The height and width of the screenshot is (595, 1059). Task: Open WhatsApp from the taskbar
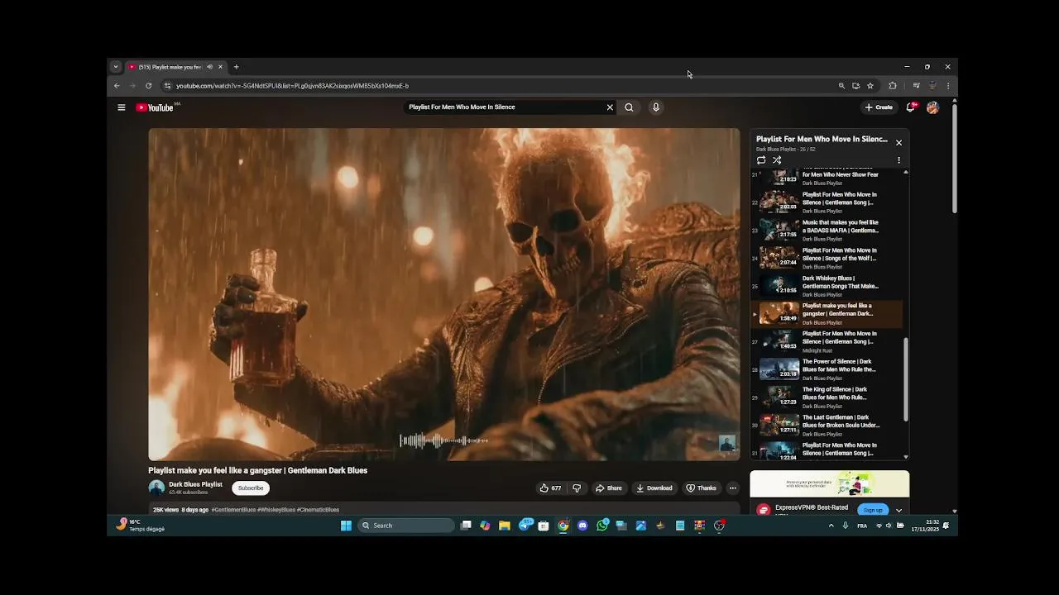pos(602,526)
